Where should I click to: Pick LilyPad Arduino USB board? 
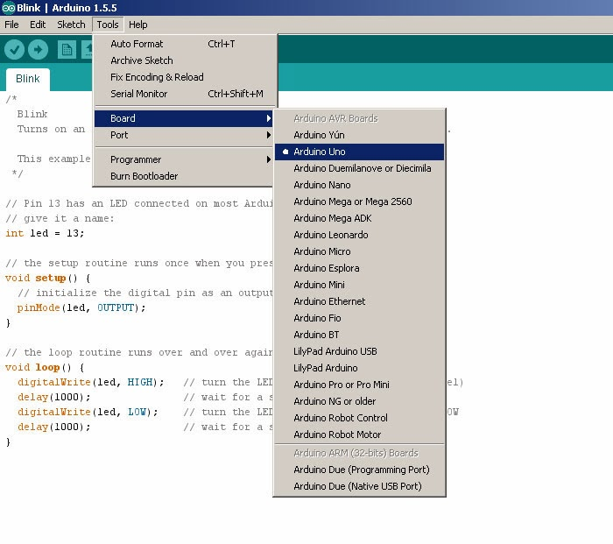coord(359,351)
